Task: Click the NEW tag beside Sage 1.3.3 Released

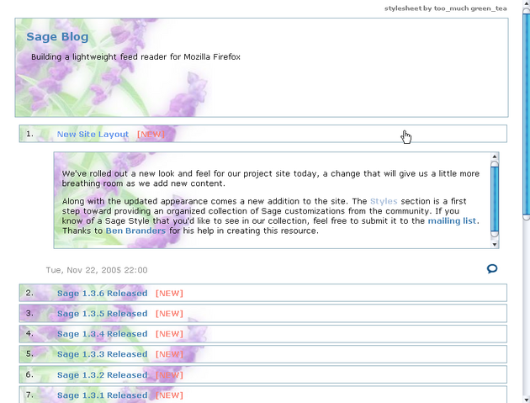Action: point(169,354)
